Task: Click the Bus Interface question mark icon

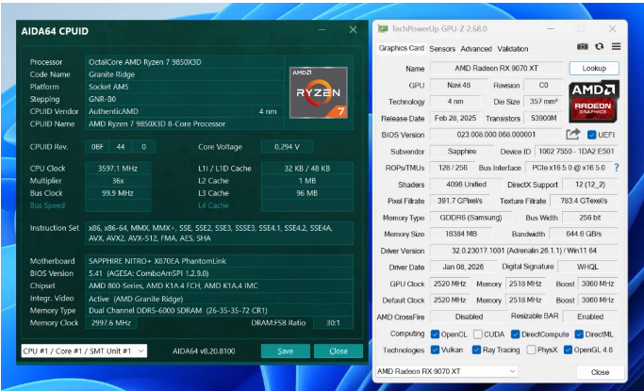Action: pos(617,167)
